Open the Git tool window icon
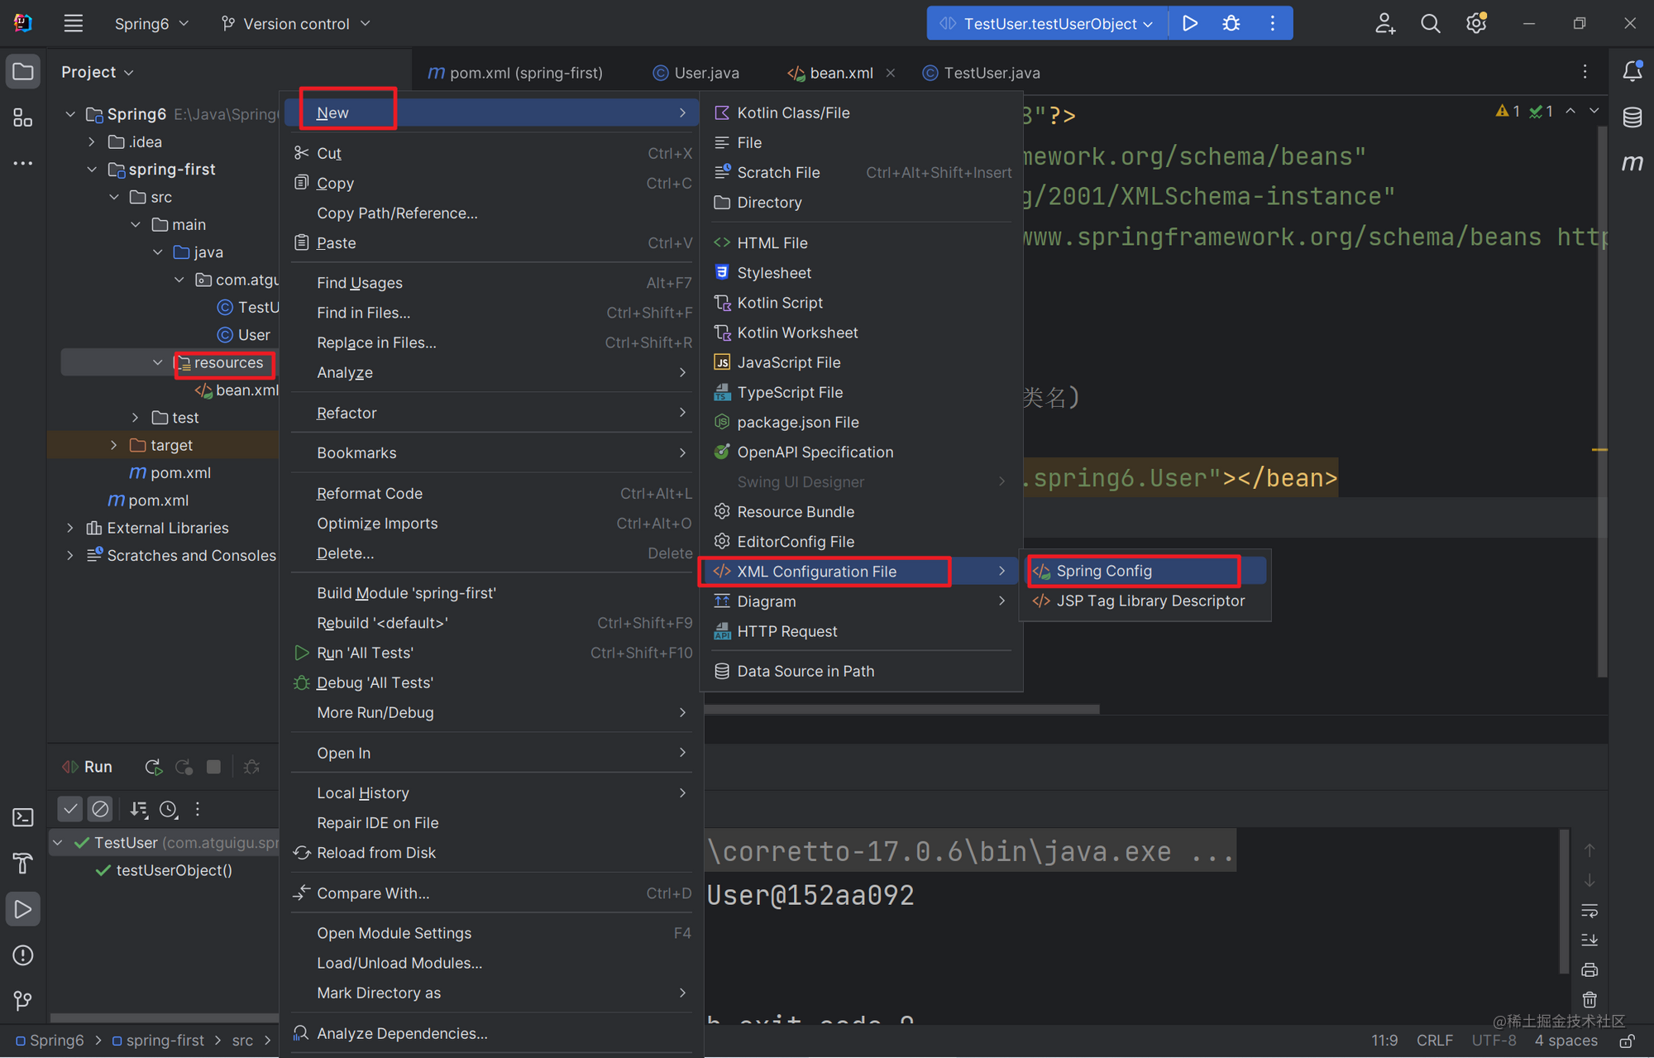 tap(23, 1001)
